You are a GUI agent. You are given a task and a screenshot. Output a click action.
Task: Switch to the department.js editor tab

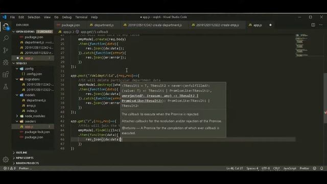pyautogui.click(x=103, y=25)
